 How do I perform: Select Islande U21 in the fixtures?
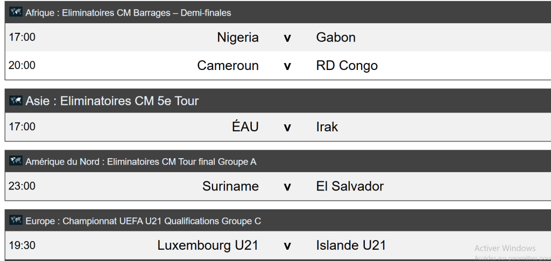pyautogui.click(x=351, y=245)
